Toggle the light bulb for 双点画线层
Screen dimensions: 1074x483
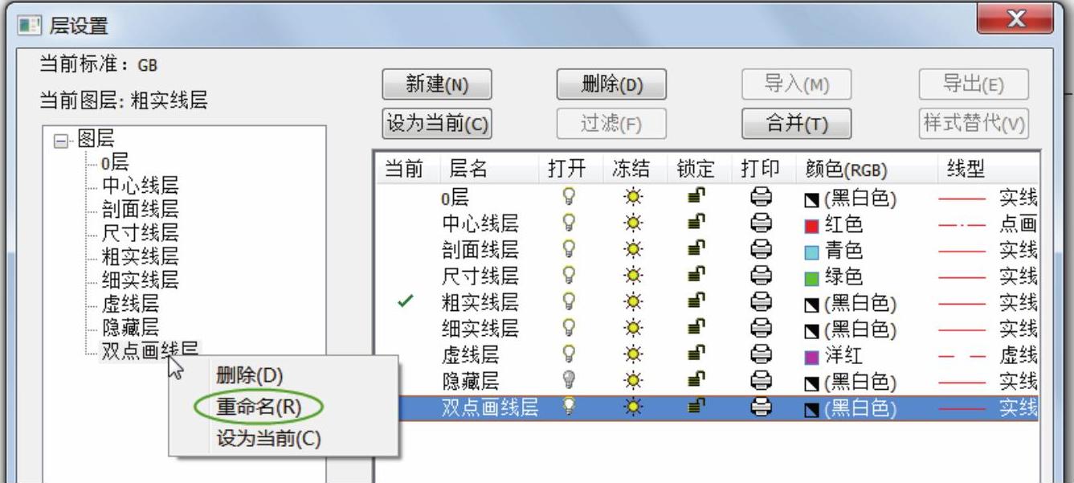pyautogui.click(x=570, y=407)
